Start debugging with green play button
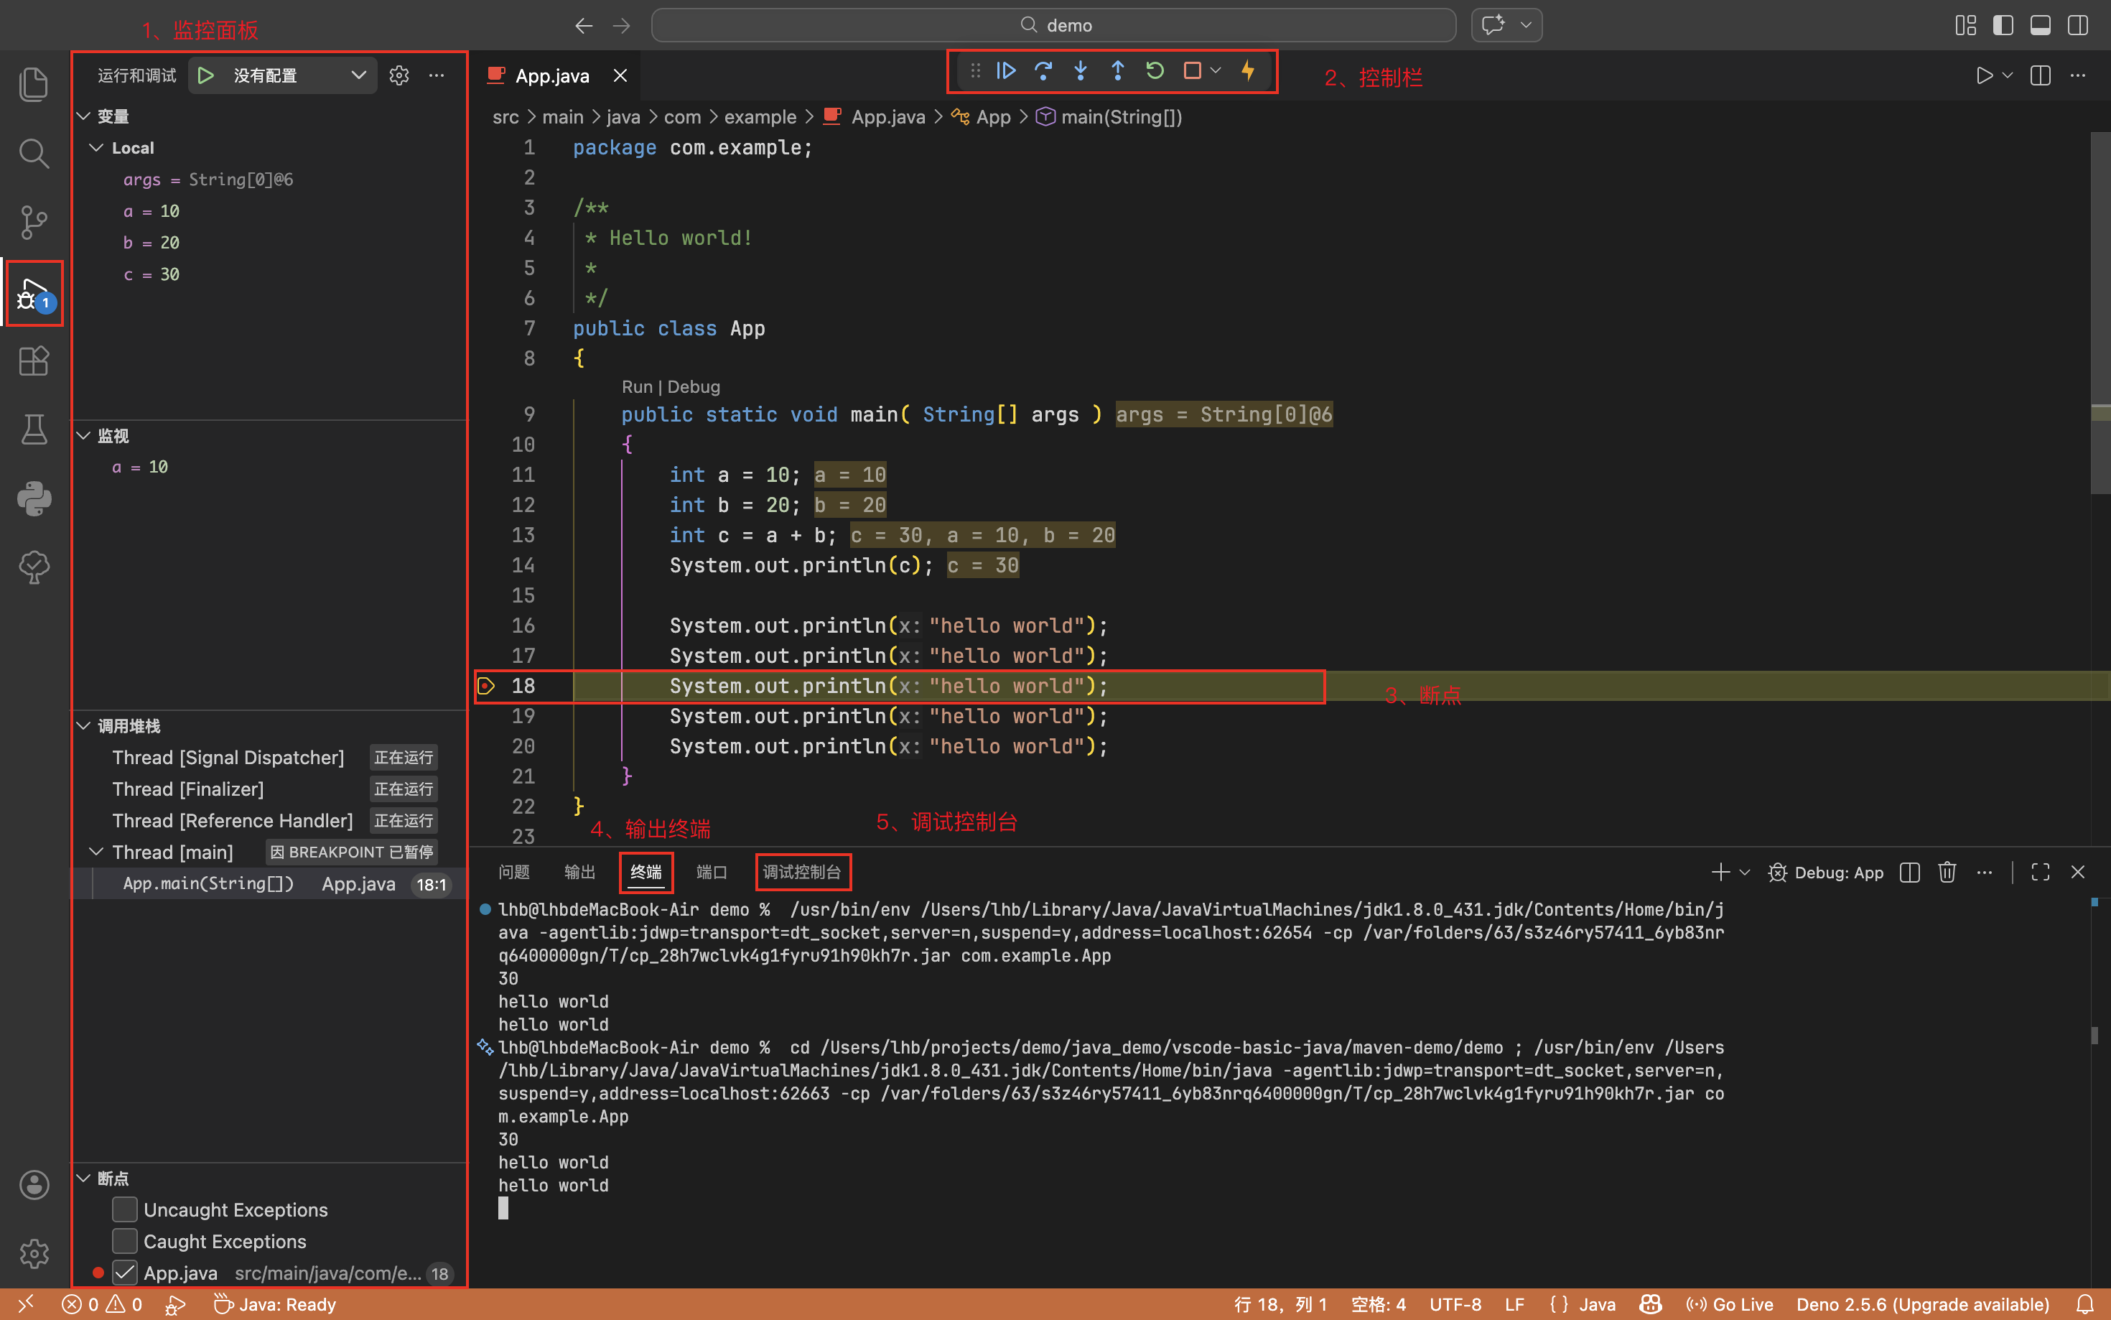This screenshot has height=1320, width=2111. point(206,76)
